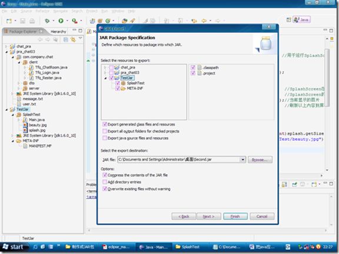This screenshot has height=254, width=339.
Task: Collapse TestJar in the export resource tree
Action: [105, 78]
